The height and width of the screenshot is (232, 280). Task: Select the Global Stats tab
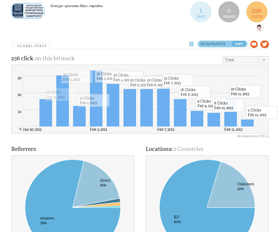click(32, 46)
